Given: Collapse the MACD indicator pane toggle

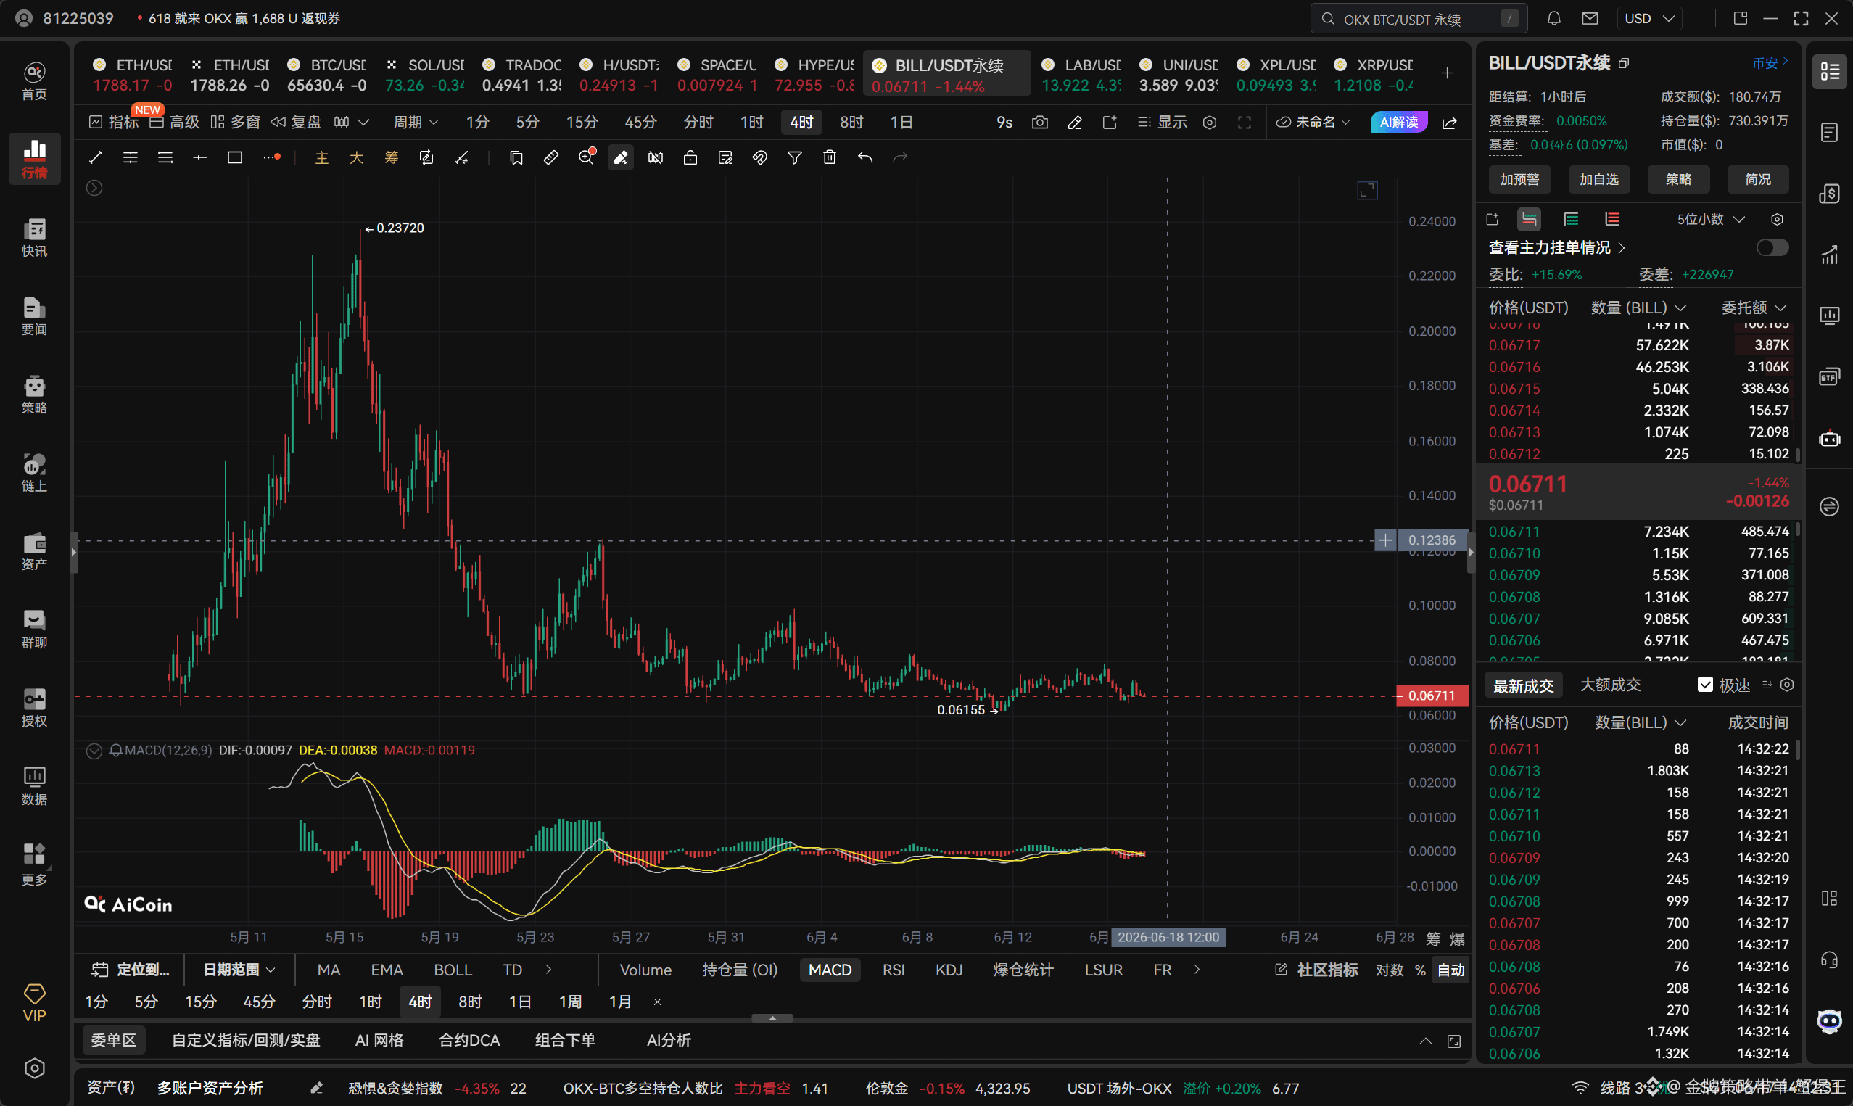Looking at the screenshot, I should (x=94, y=751).
